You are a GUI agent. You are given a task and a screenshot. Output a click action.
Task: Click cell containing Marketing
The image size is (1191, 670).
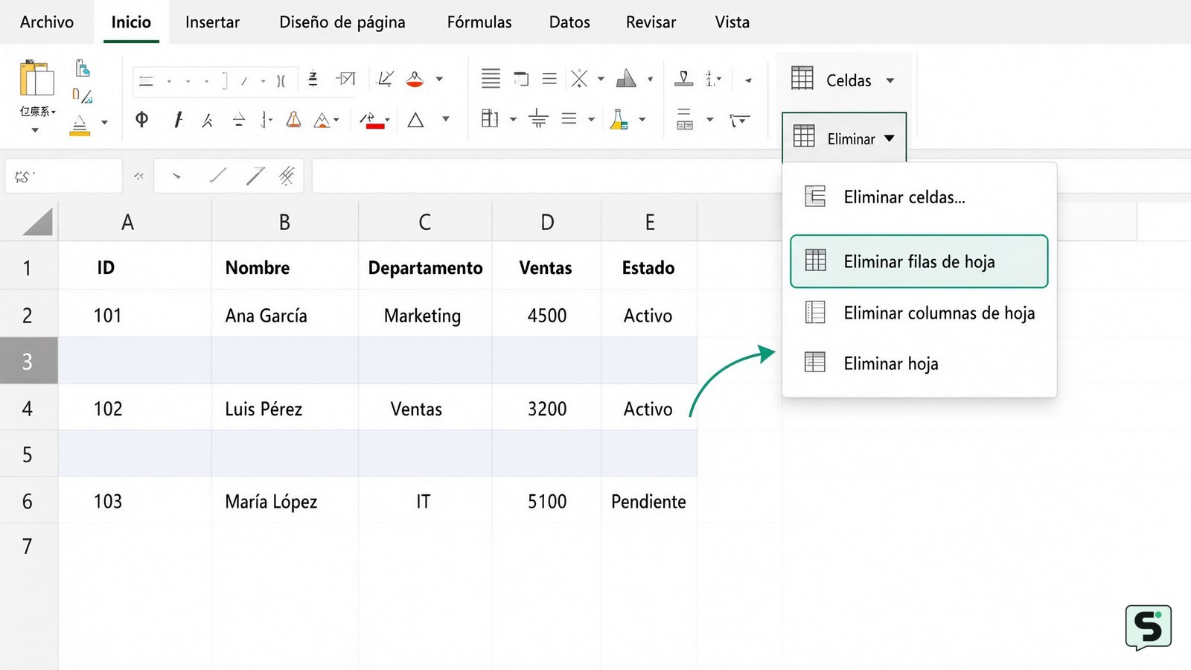tap(425, 315)
